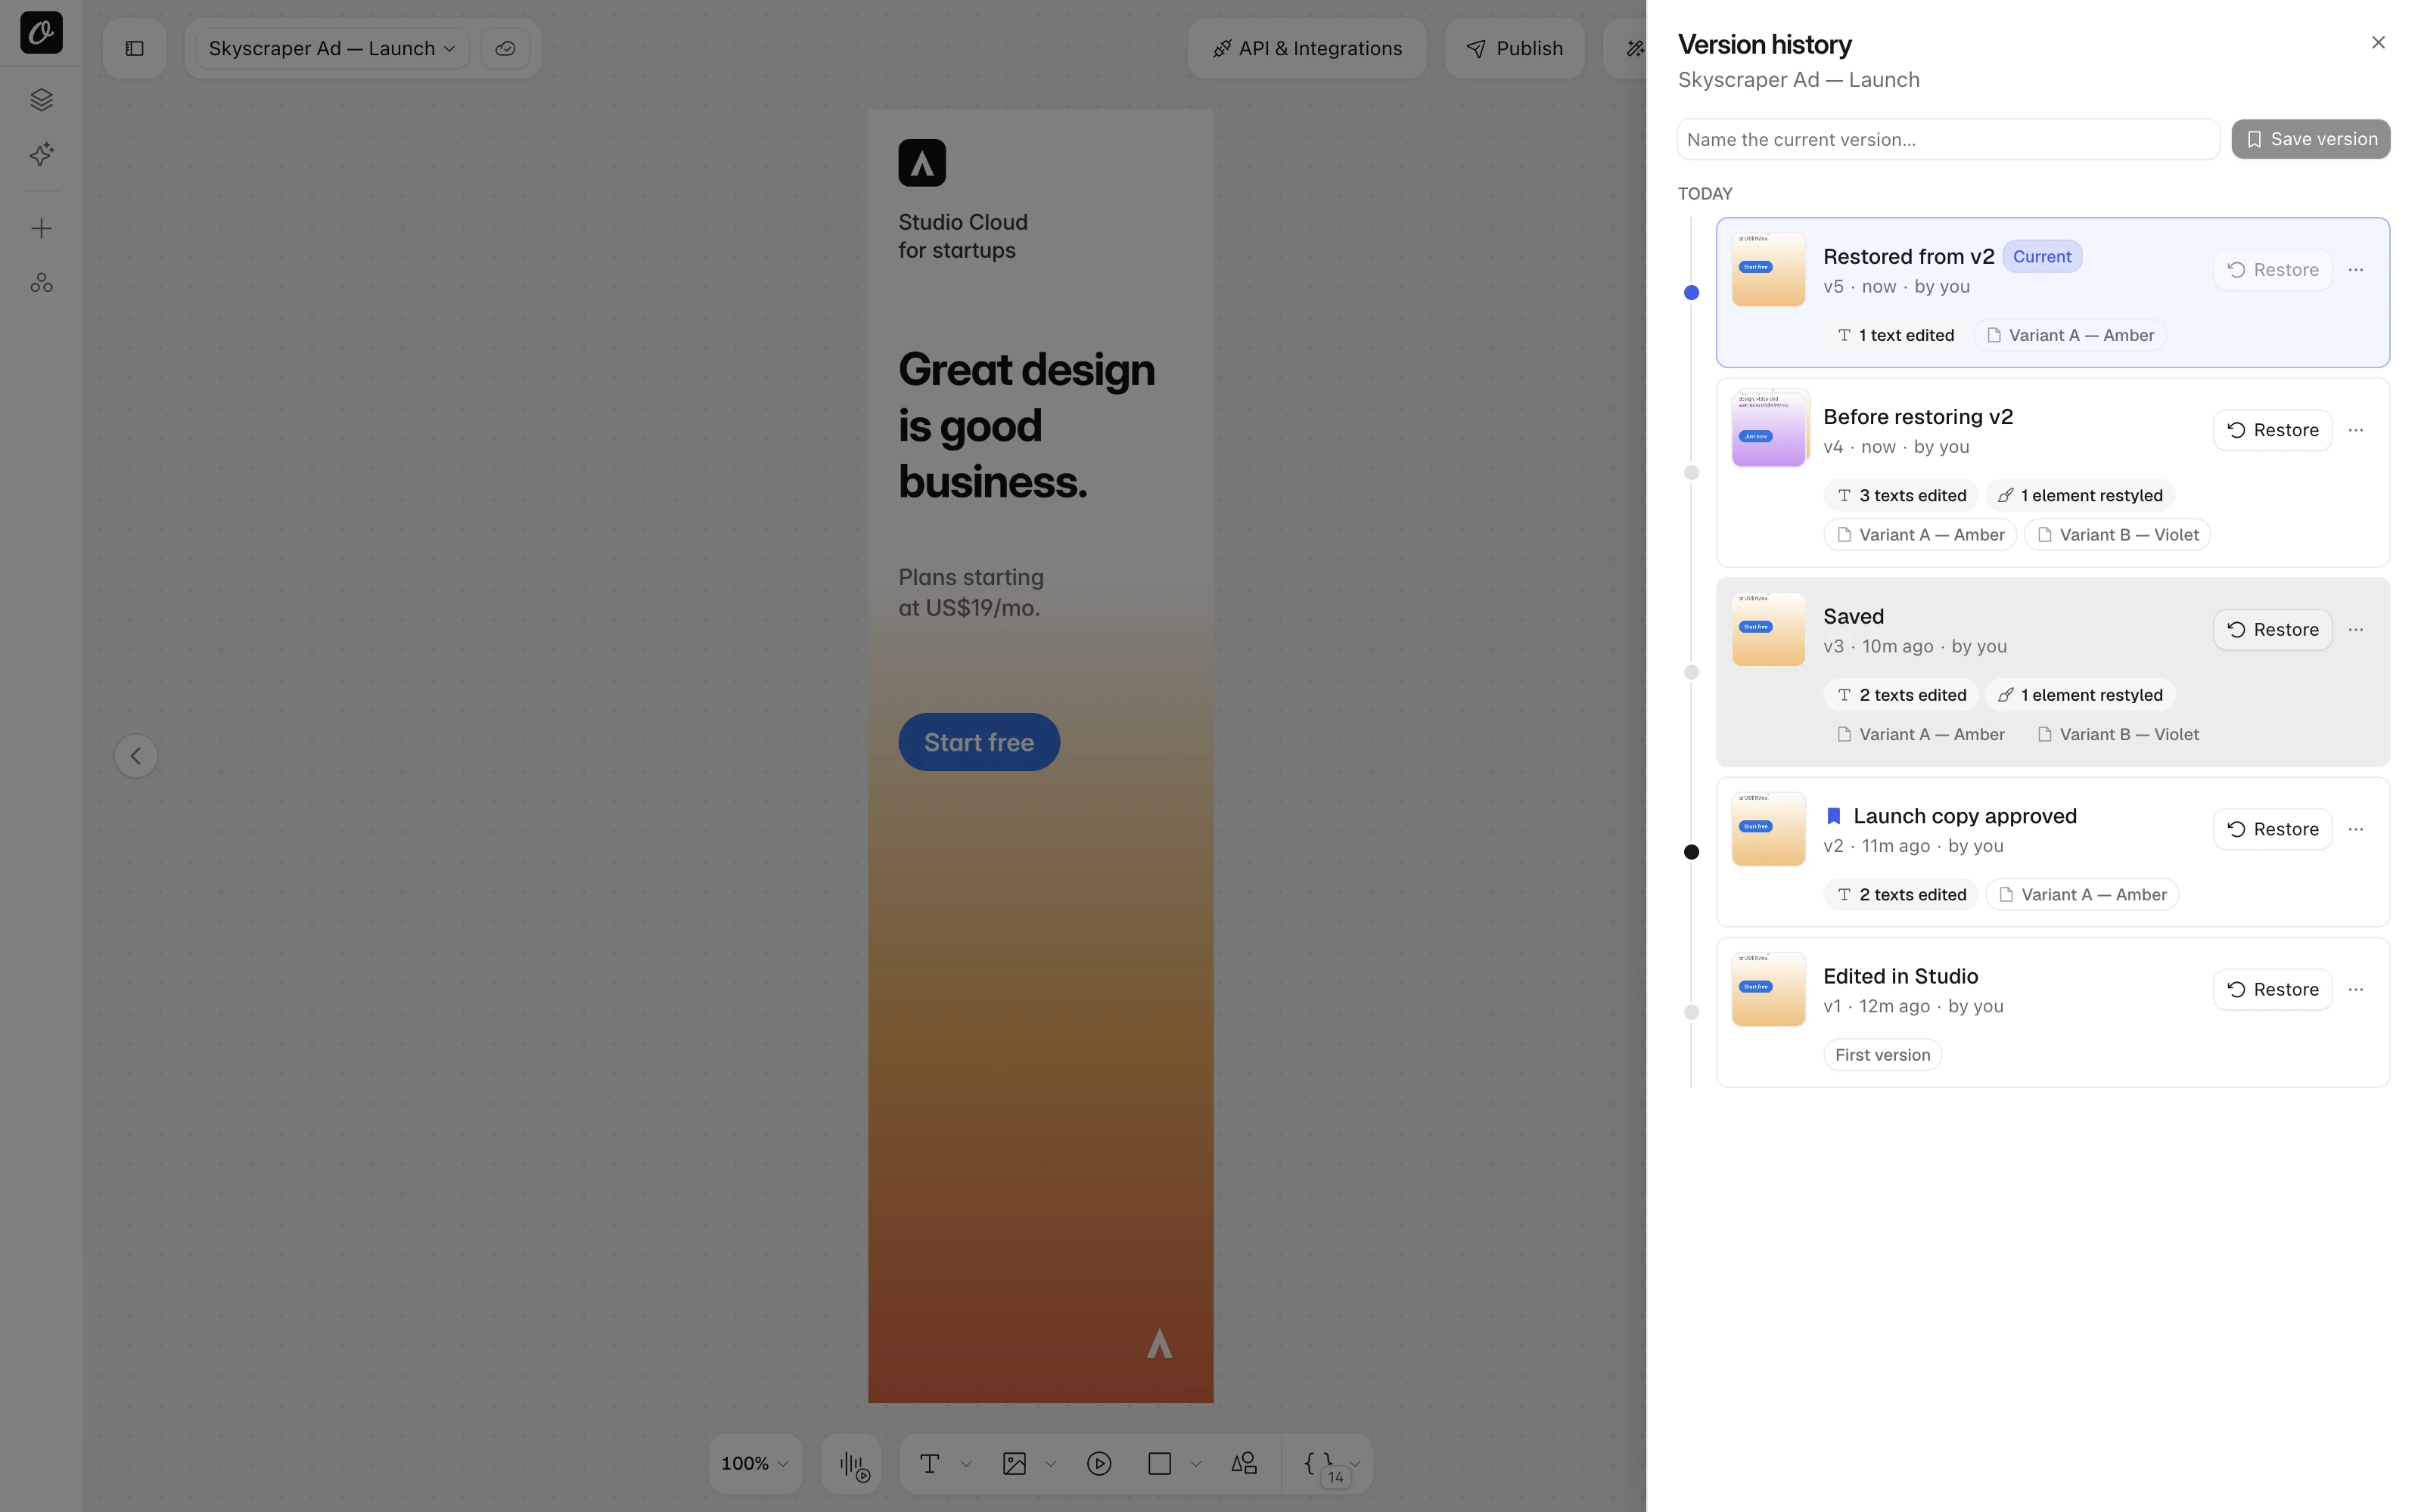Screen dimensions: 2421x1512
Task: Open the components shapes icon in sidebar
Action: [x=41, y=283]
